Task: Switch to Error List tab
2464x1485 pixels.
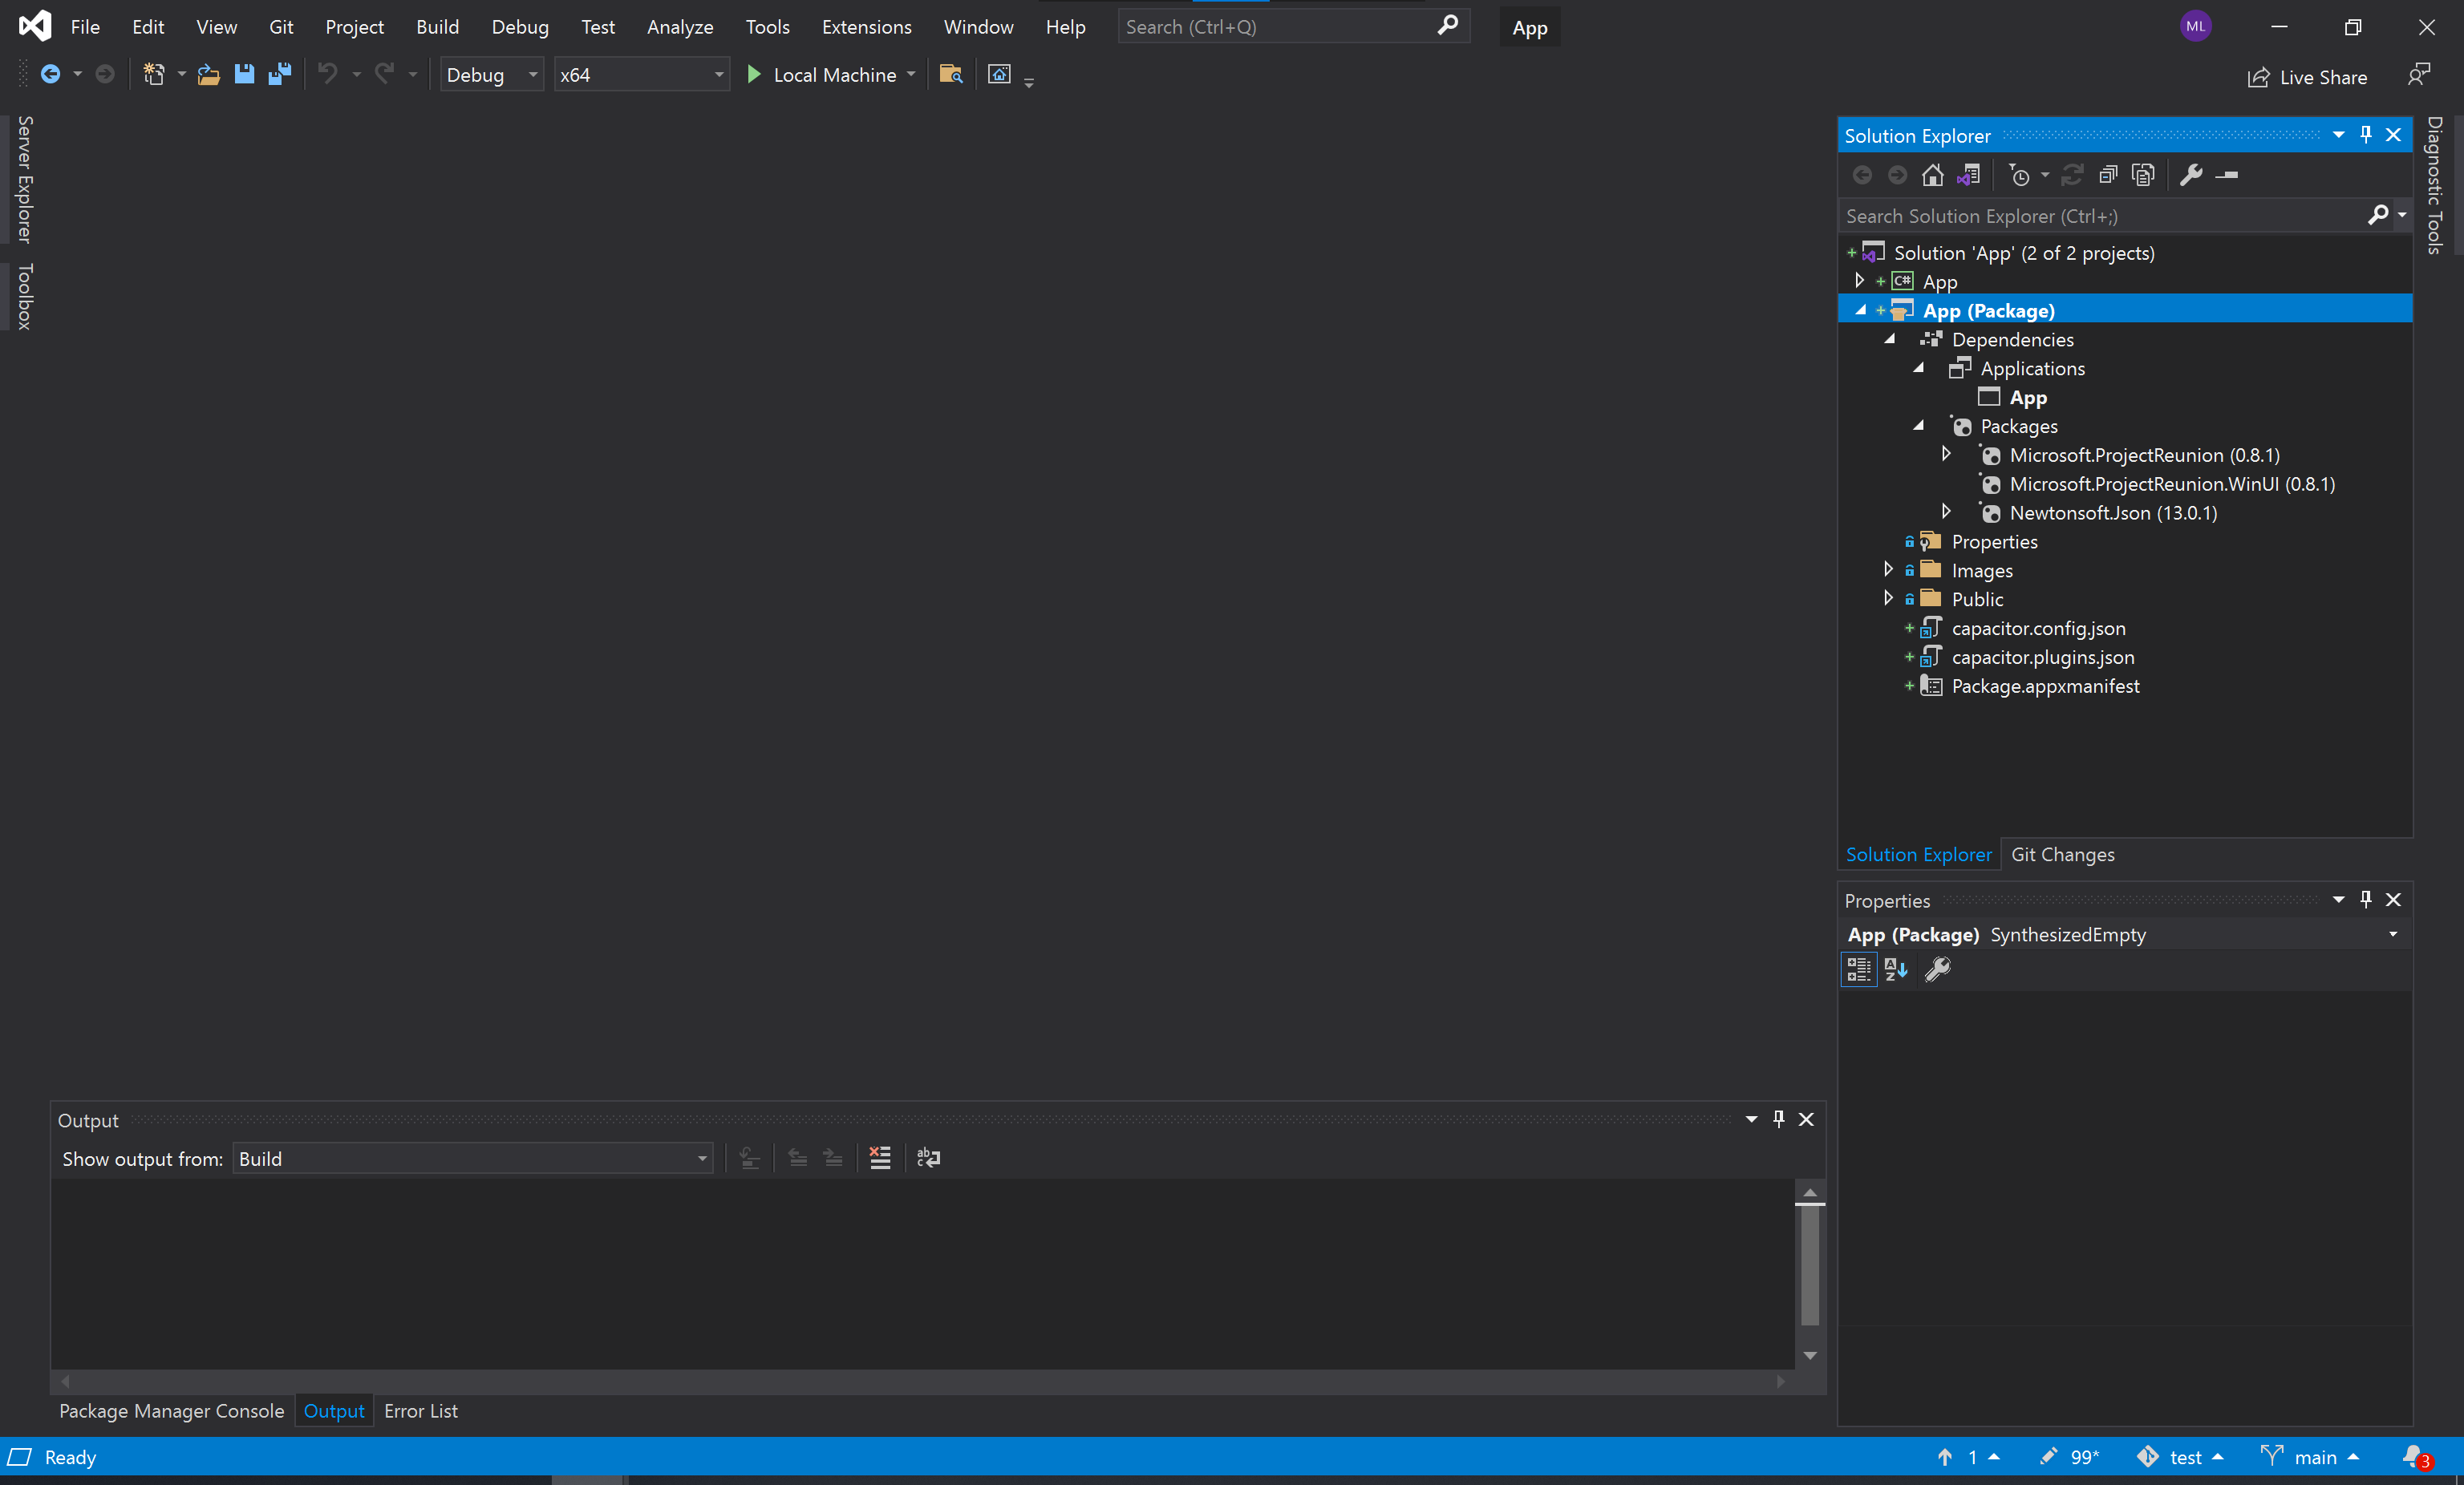Action: coord(421,1411)
